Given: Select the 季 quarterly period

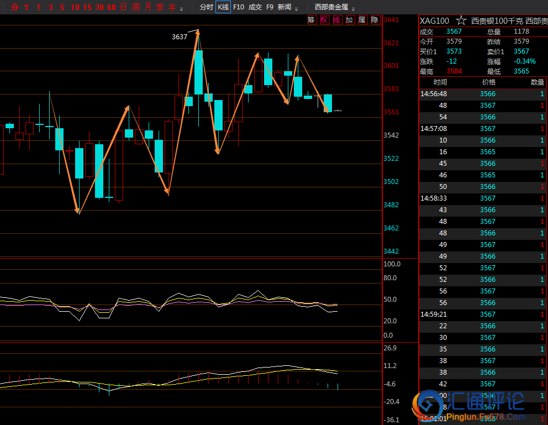Looking at the screenshot, I should (x=160, y=7).
